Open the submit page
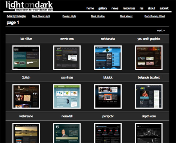Image resolution: width=176 pixels, height=143 pixels. pyautogui.click(x=164, y=8)
